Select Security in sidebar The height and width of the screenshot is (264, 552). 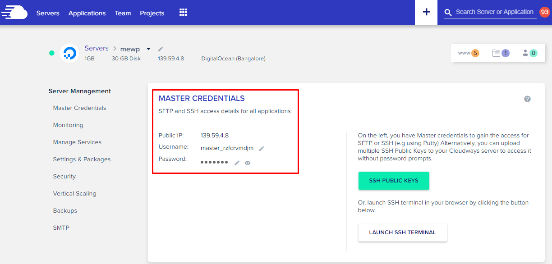pyautogui.click(x=64, y=176)
